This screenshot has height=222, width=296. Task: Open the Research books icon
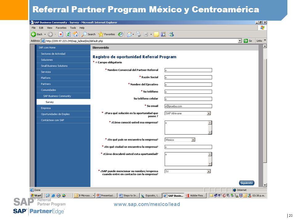click(x=163, y=34)
